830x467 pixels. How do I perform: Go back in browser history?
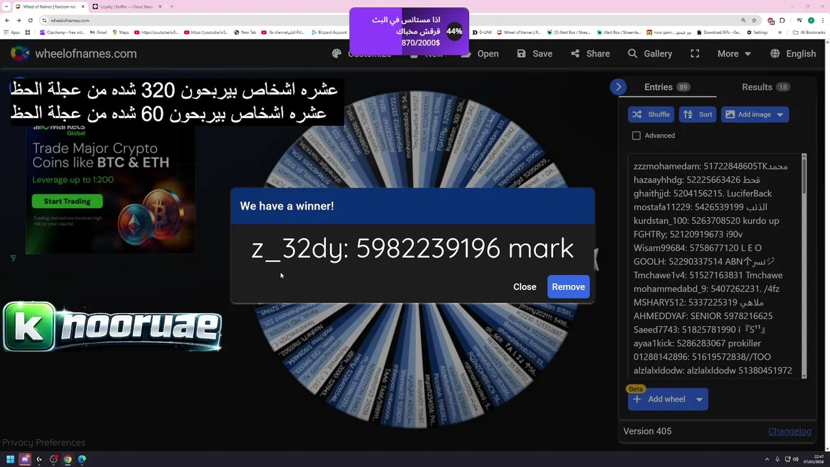(7, 20)
